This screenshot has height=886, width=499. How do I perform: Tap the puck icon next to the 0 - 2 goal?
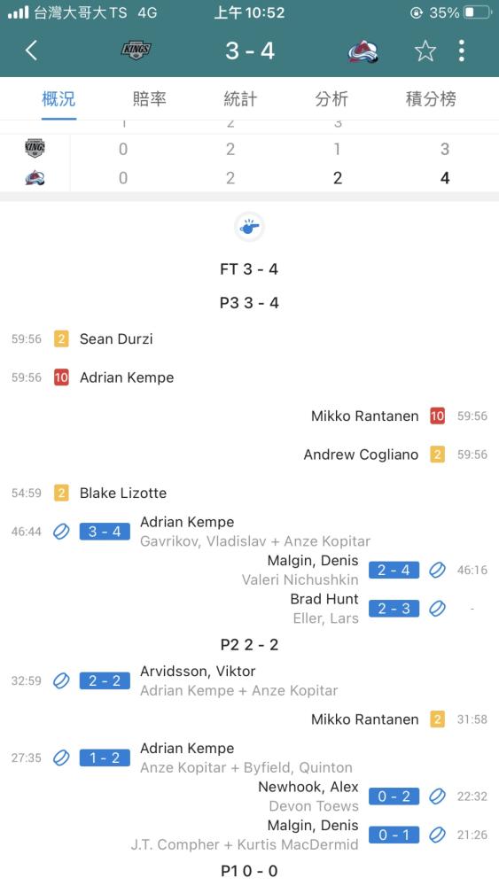(x=437, y=797)
